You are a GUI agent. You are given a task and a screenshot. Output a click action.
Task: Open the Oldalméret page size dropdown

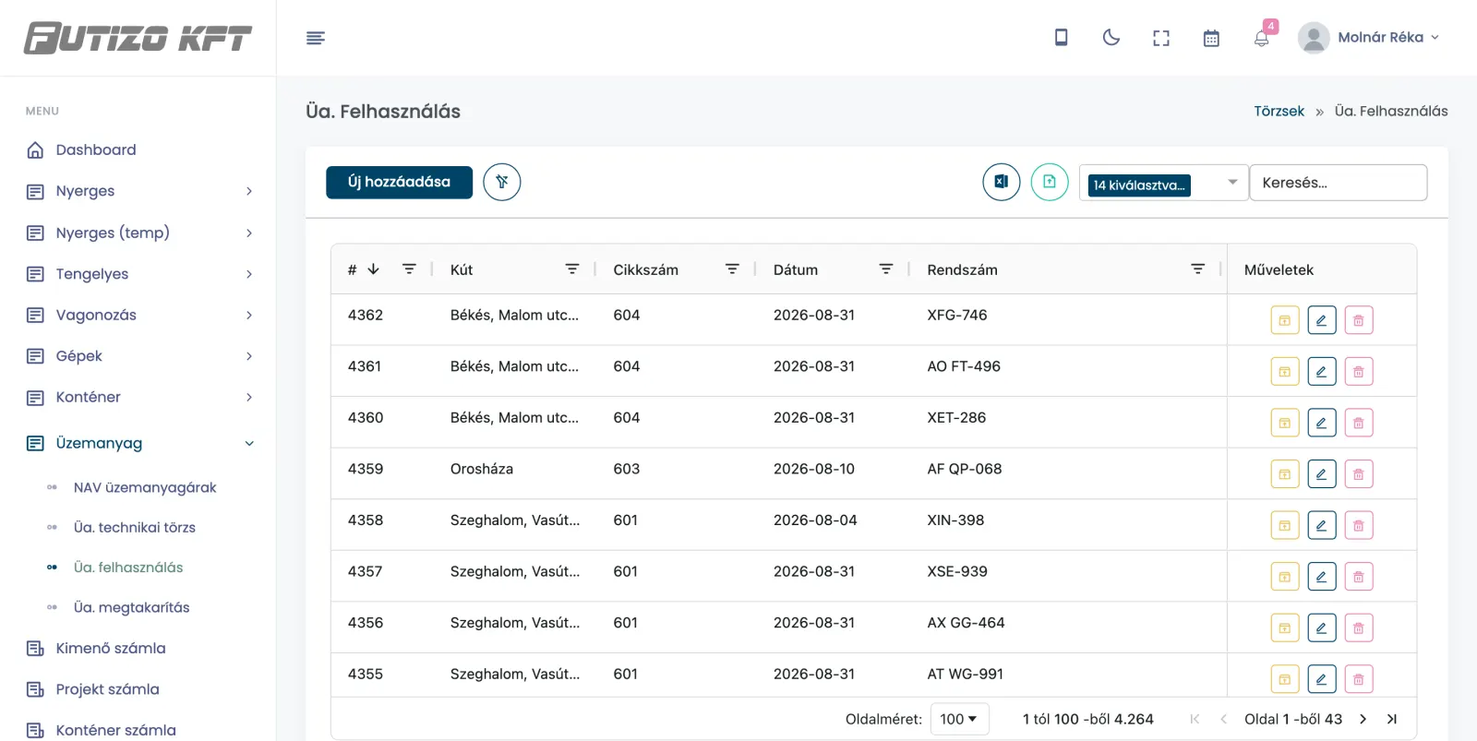coord(959,719)
